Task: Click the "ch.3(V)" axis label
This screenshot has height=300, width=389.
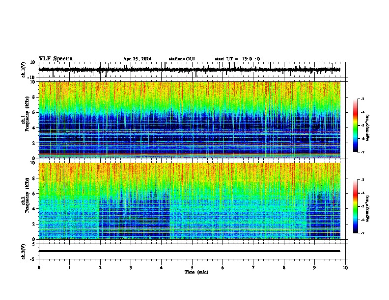Action: 23,251
